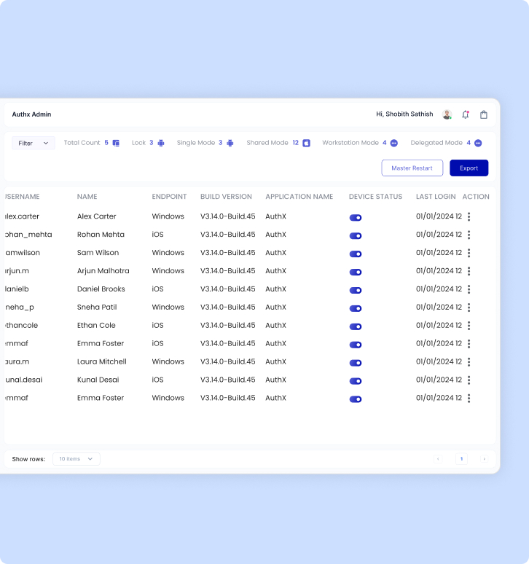
Task: Open the clipboard icon in the header
Action: [x=484, y=114]
